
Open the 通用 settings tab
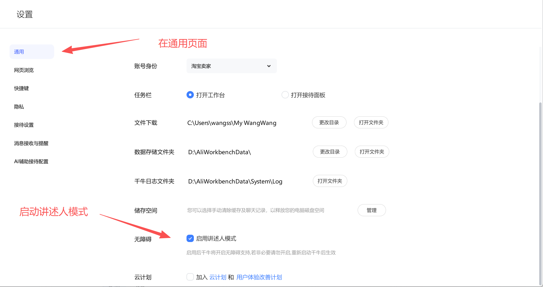[x=32, y=52]
